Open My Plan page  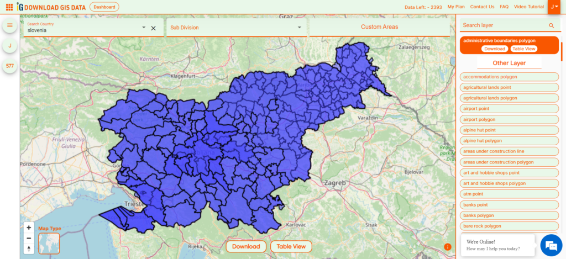456,7
